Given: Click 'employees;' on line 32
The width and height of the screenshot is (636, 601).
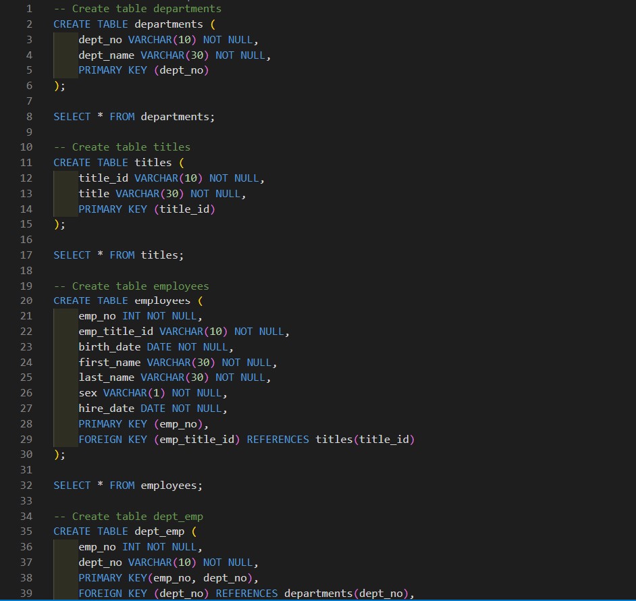Looking at the screenshot, I should click(171, 486).
